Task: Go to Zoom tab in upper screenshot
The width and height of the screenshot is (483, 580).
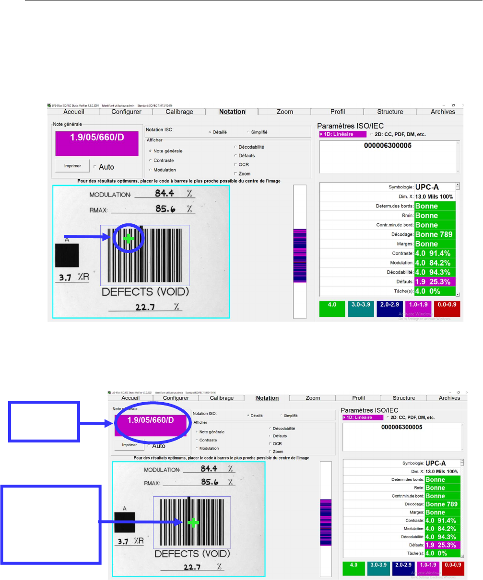Action: point(285,112)
